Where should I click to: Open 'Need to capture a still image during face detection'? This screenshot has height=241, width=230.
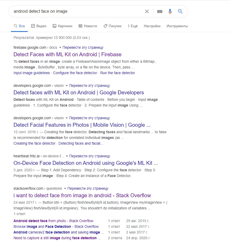57,238
